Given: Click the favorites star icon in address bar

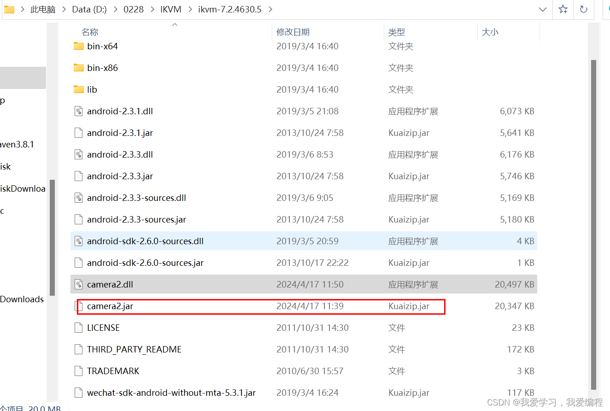Looking at the screenshot, I should [563, 9].
